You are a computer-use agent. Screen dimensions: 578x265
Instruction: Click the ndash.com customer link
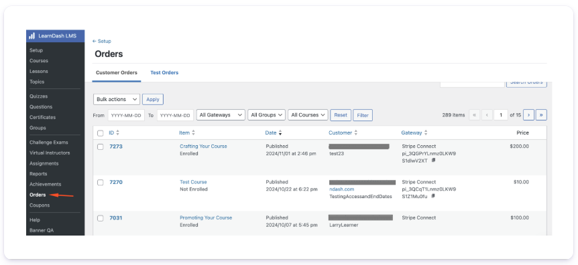tap(341, 189)
